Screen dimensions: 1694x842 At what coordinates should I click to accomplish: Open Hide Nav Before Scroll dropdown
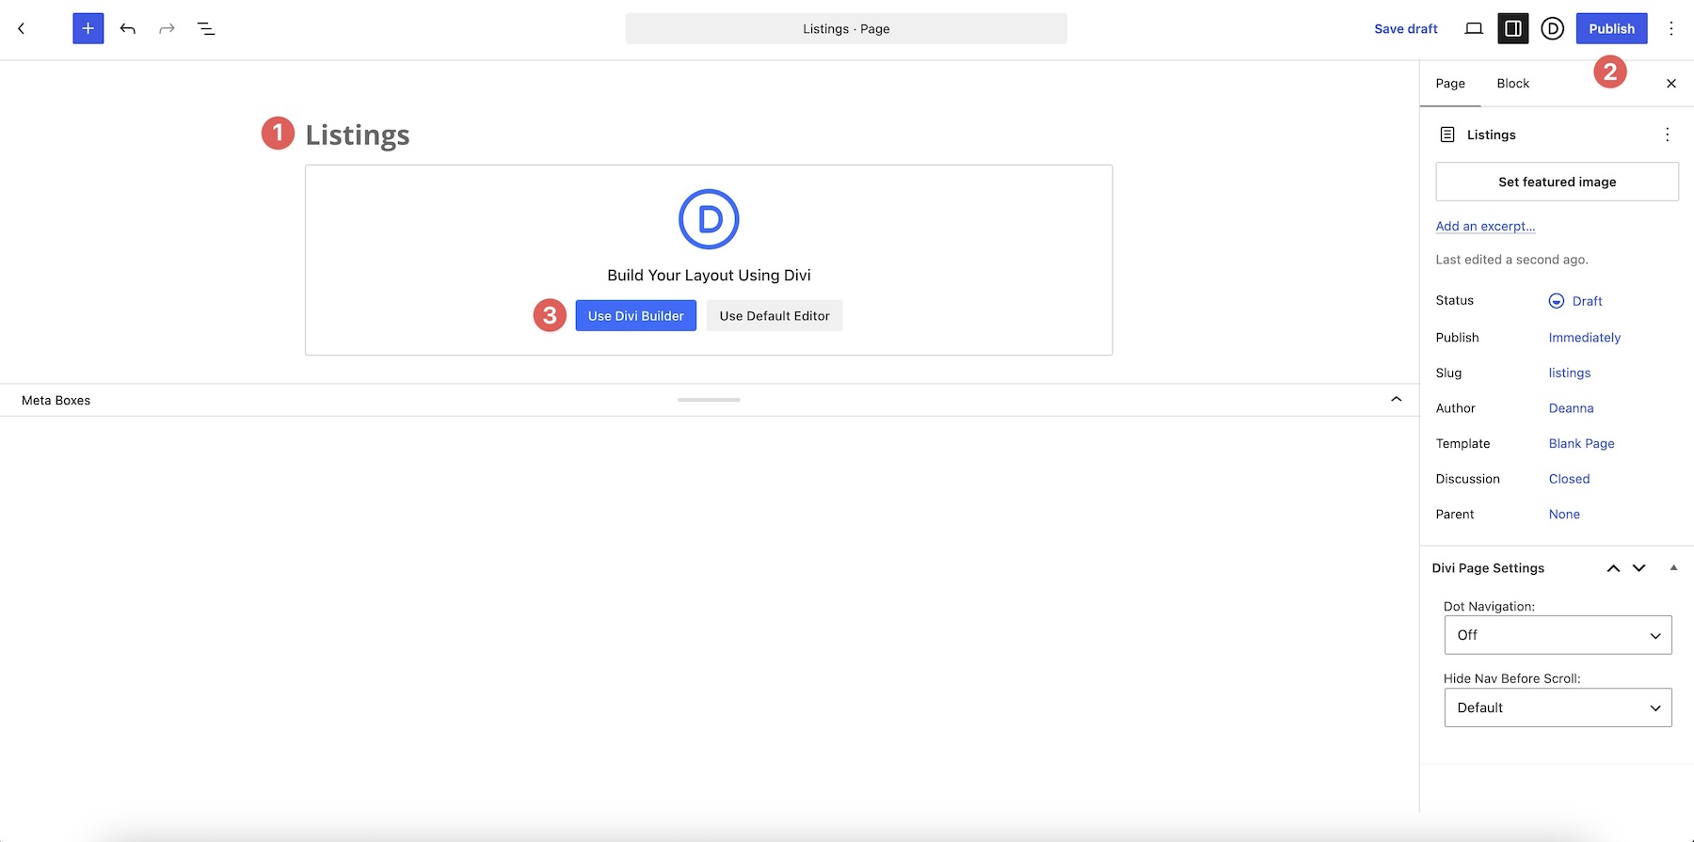click(1558, 707)
